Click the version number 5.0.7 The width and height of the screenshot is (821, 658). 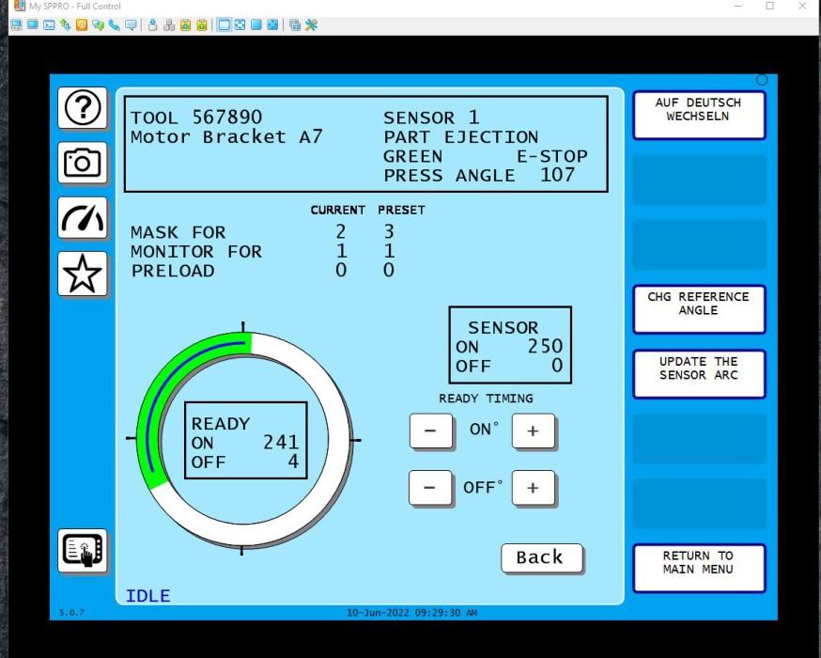(x=71, y=612)
